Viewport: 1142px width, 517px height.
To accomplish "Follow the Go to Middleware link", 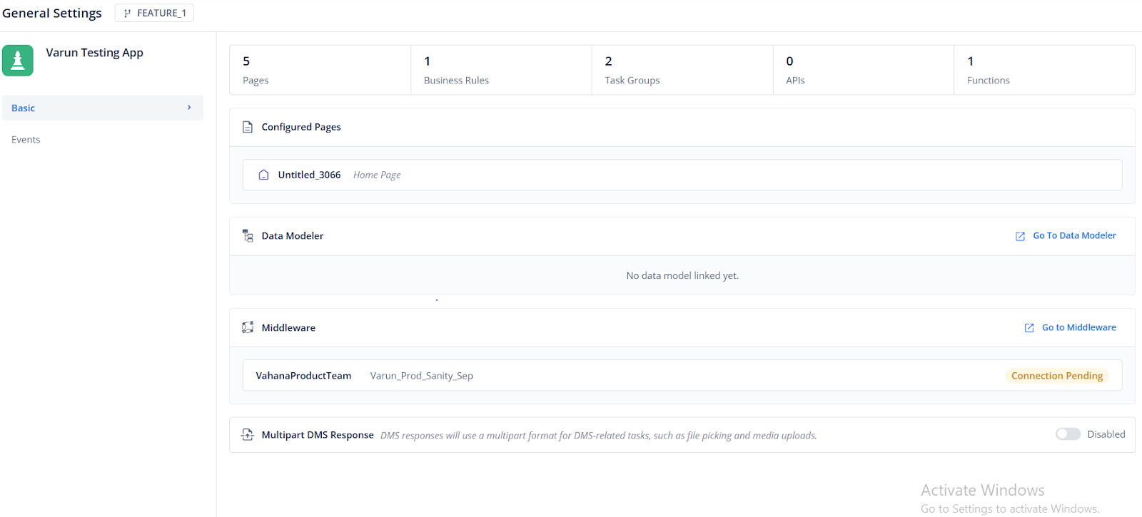I will 1078,328.
